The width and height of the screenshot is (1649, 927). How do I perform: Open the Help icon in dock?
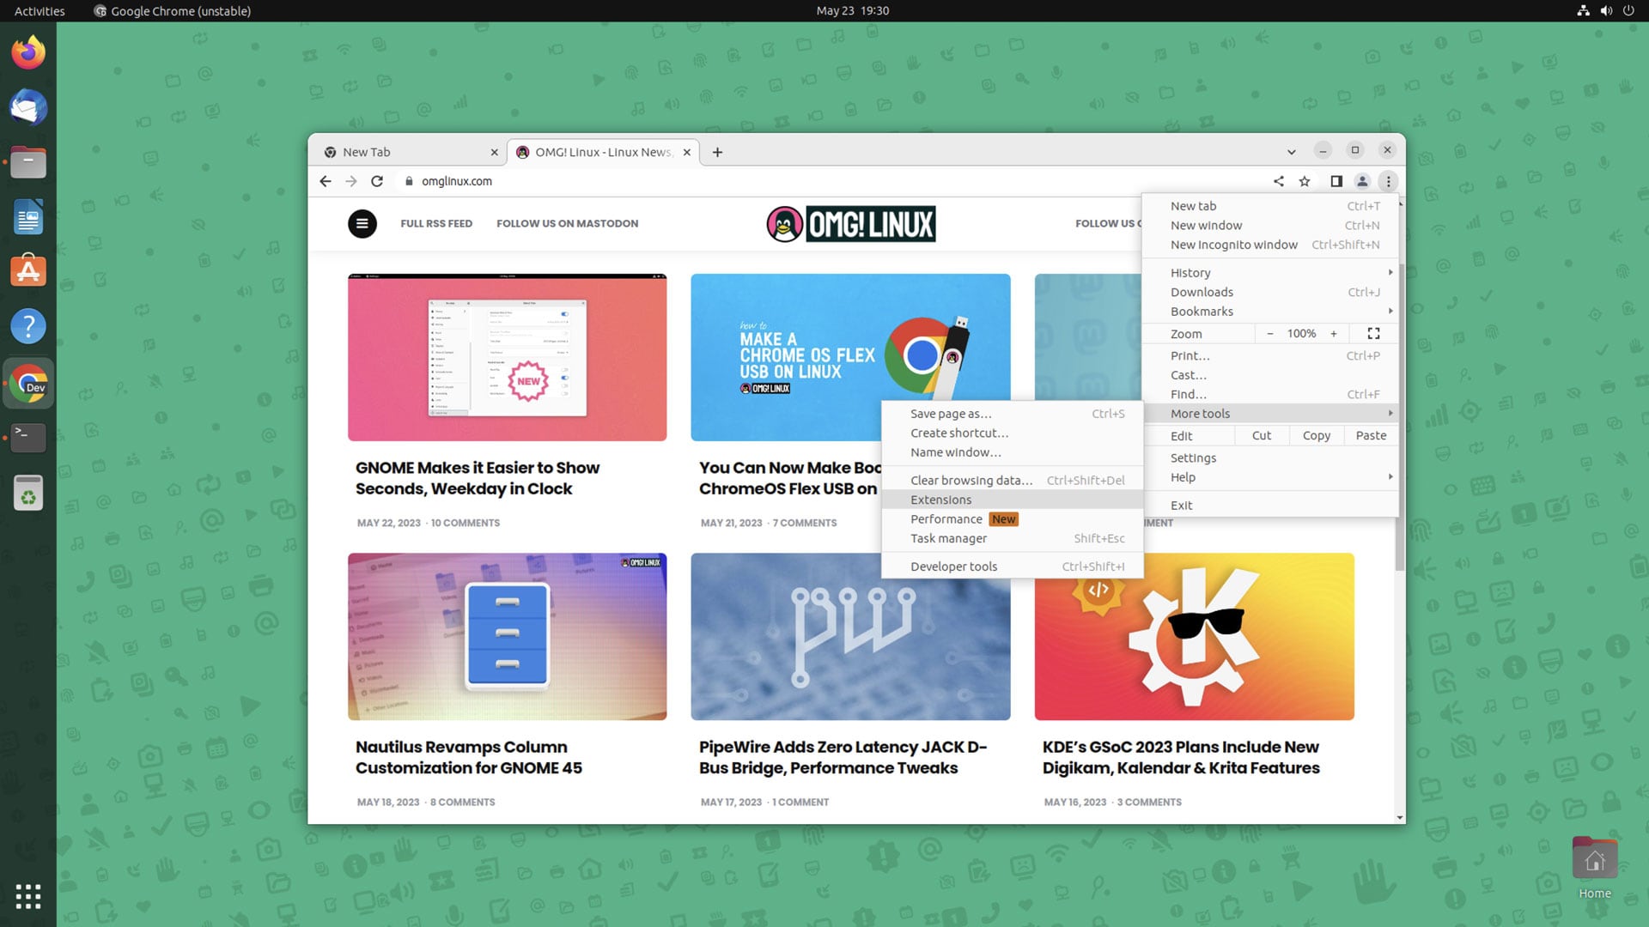[x=28, y=327]
